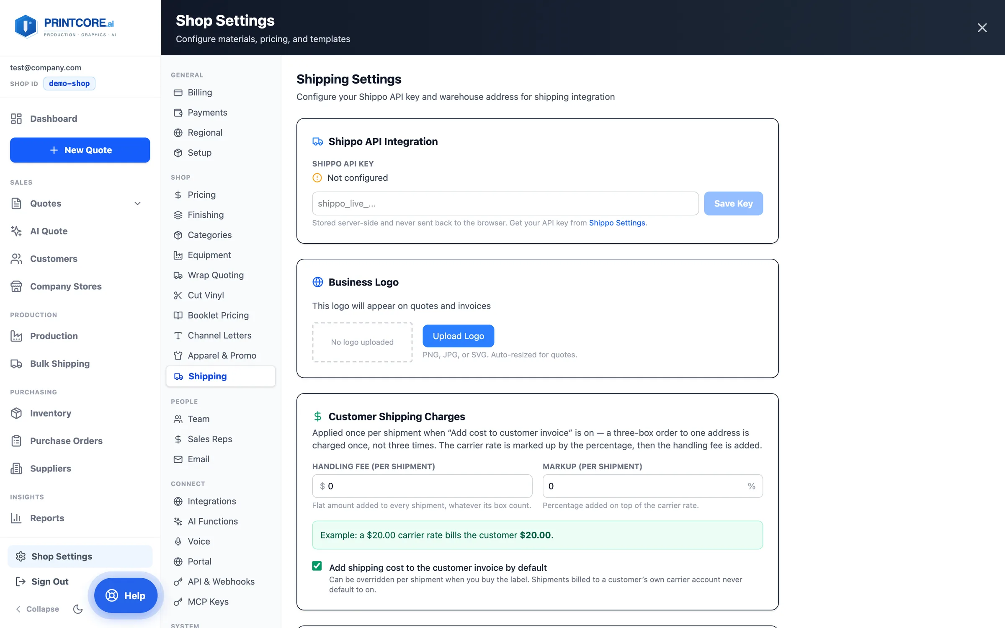Click the Billing card icon
1005x628 pixels.
point(178,93)
